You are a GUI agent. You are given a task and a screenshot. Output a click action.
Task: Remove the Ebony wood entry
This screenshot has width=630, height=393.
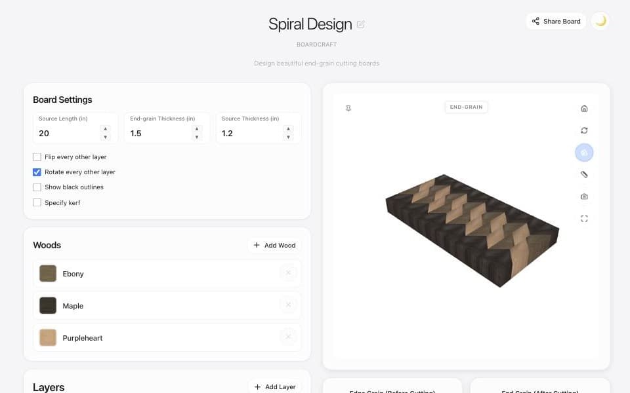288,273
